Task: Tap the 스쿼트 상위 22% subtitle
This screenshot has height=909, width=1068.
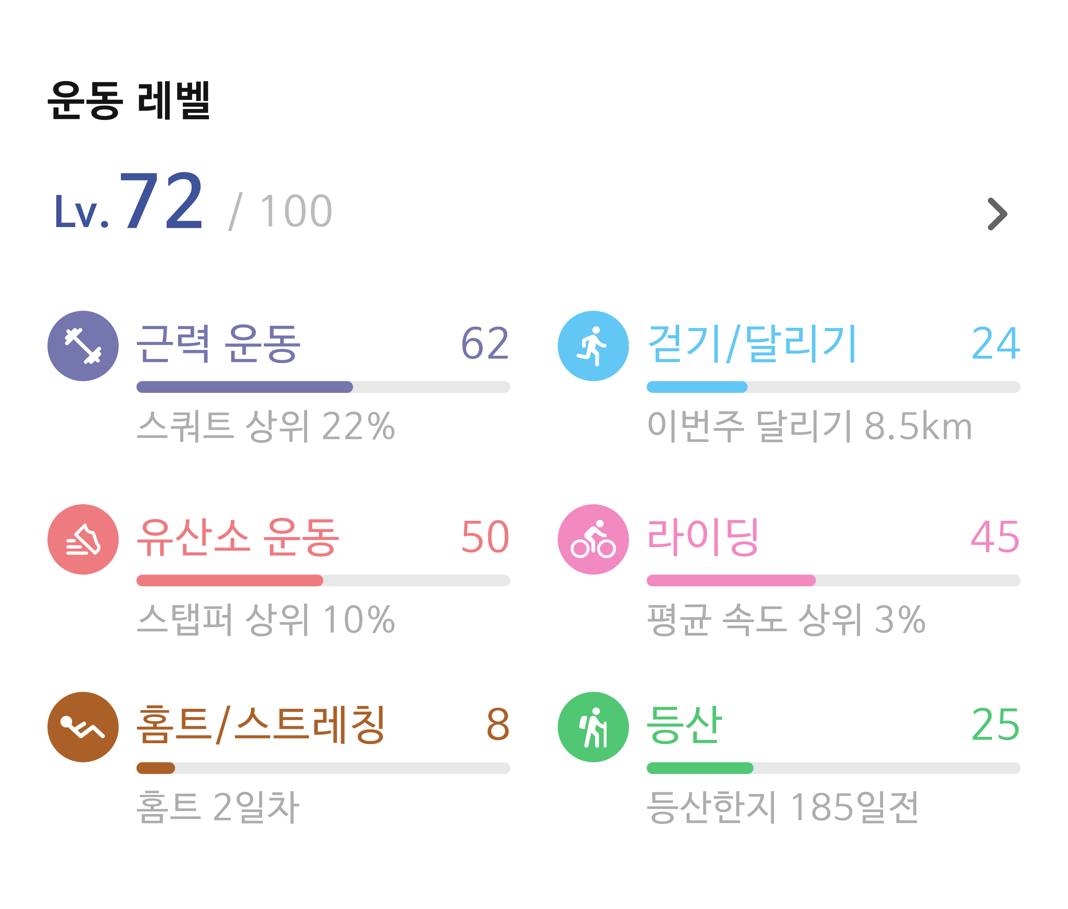Action: point(266,426)
